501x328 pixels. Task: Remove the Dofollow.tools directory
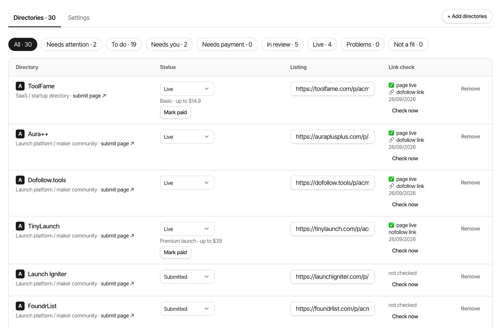[x=470, y=183]
